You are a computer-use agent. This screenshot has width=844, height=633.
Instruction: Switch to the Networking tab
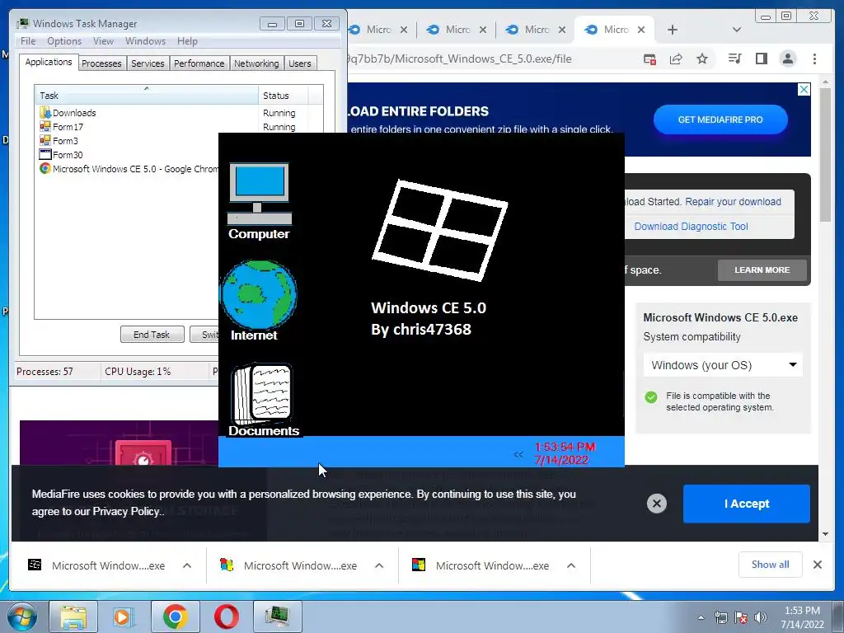coord(256,63)
